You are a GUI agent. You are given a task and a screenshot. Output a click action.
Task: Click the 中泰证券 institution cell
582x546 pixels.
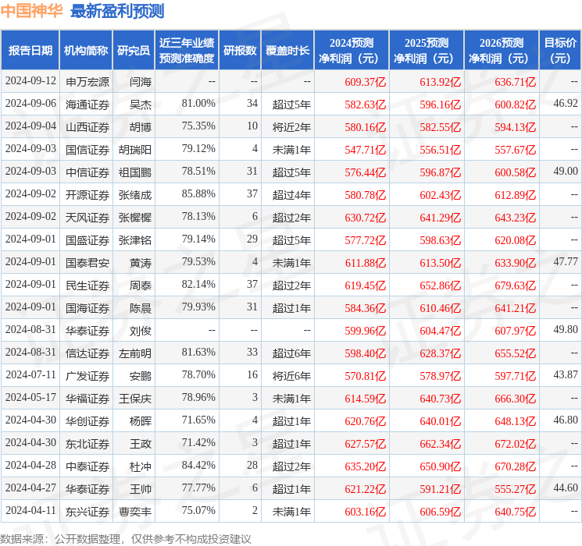[x=87, y=466]
